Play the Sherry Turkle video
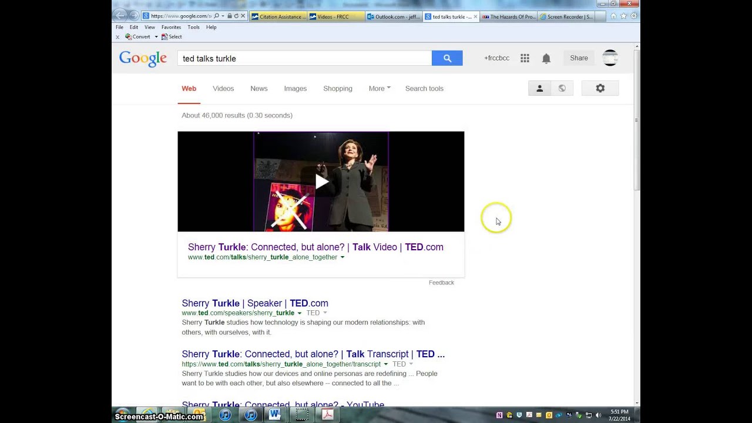Image resolution: width=752 pixels, height=423 pixels. (321, 182)
